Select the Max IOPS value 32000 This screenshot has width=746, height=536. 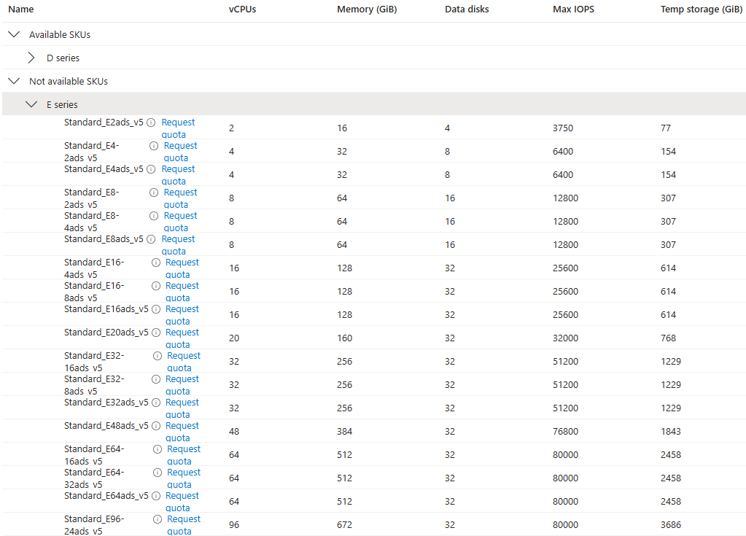(566, 338)
